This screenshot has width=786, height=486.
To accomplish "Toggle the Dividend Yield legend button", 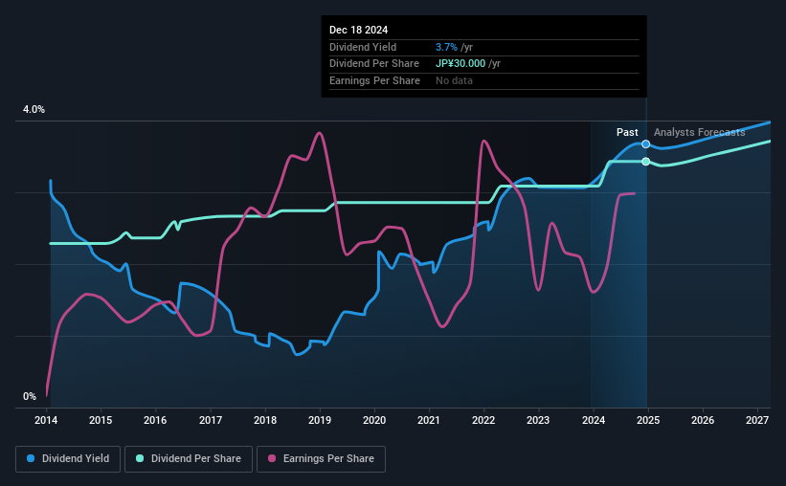I will click(x=68, y=459).
